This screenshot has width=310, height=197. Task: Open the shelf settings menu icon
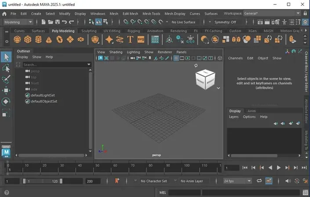[x=7, y=41]
